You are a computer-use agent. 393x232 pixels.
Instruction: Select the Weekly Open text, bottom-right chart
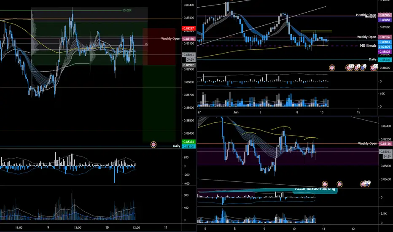coord(367,143)
